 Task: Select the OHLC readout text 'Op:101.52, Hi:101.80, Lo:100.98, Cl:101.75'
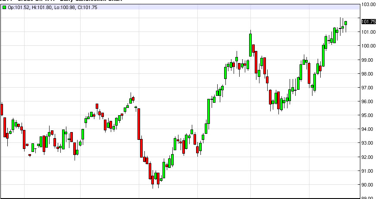point(53,7)
